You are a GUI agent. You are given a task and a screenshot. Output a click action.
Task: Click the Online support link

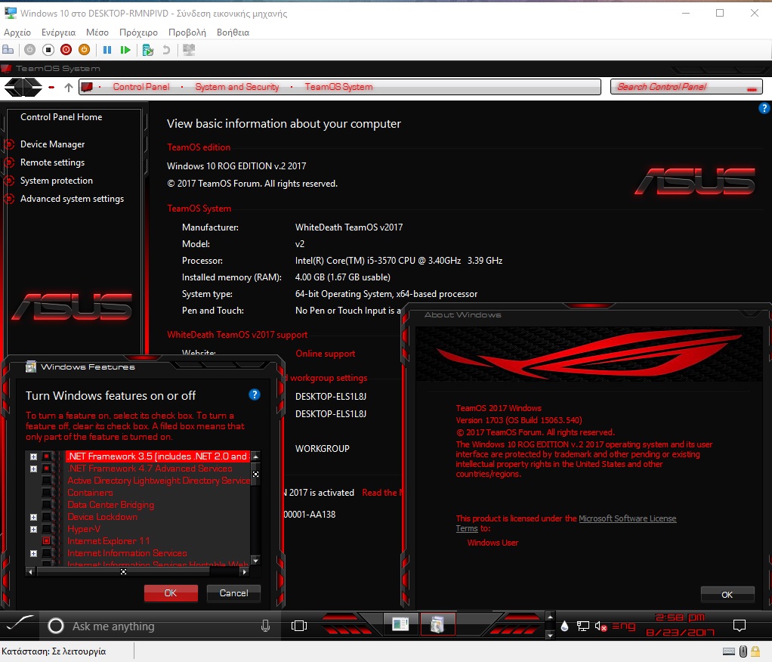point(325,354)
